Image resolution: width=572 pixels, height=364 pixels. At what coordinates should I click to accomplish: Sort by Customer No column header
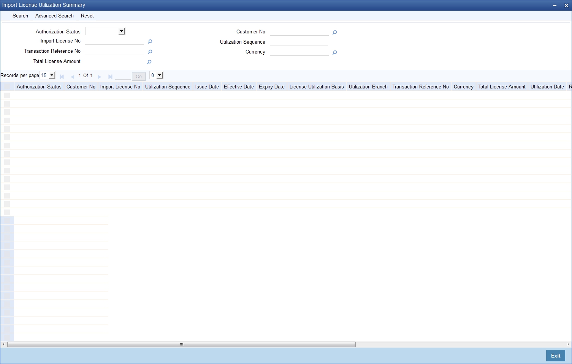click(81, 87)
